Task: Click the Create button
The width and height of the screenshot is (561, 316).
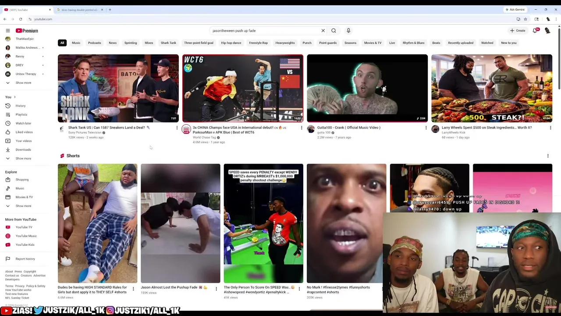Action: [518, 31]
